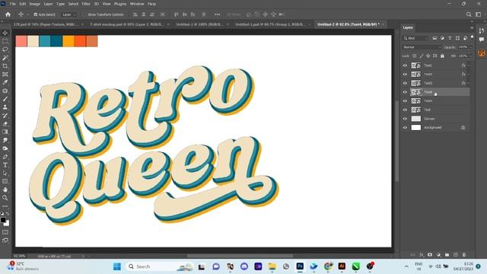Click the taskbar Search box
Image resolution: width=487 pixels, height=274 pixels.
[x=160, y=266]
